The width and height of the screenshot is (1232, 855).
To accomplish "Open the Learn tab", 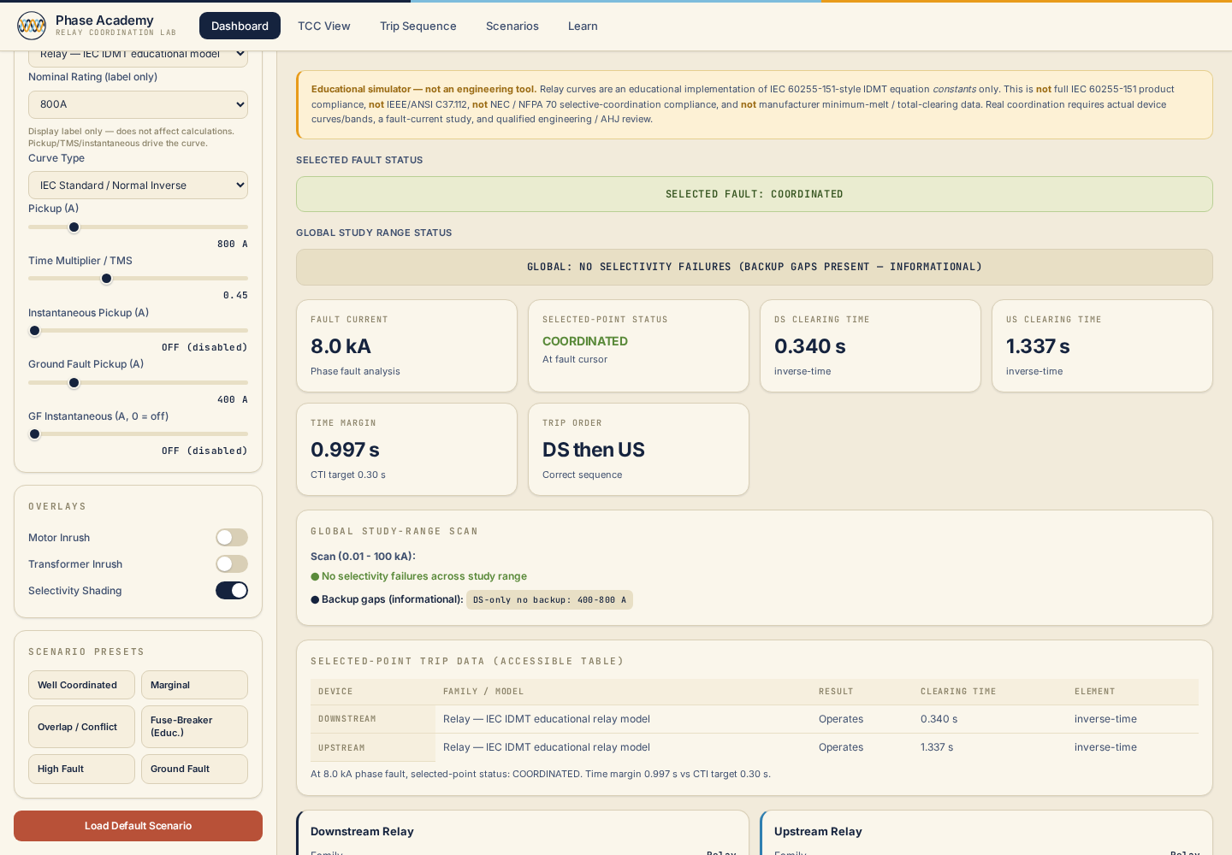I will click(583, 26).
